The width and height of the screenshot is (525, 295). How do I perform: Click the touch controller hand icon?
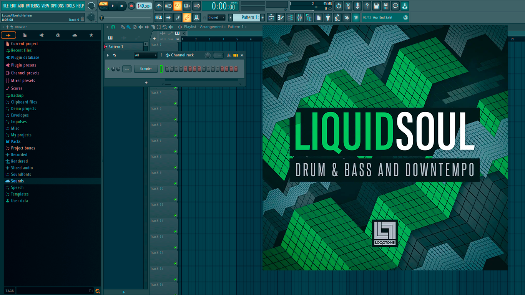347,17
